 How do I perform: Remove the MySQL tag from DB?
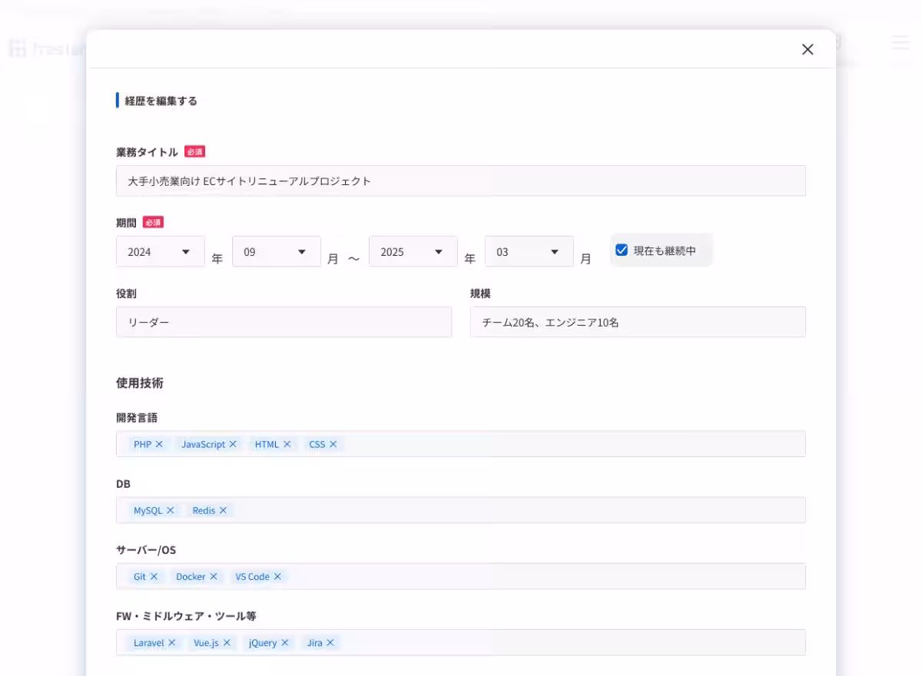pyautogui.click(x=171, y=510)
